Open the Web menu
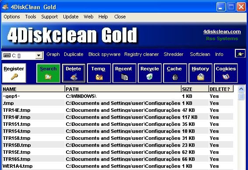This screenshot has width=248, height=170. point(88,17)
